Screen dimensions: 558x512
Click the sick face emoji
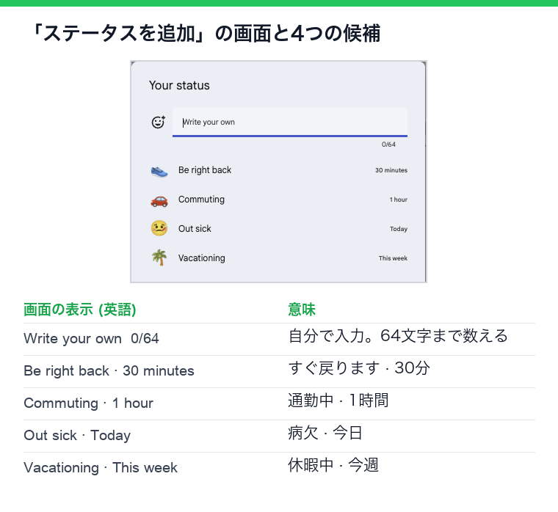159,228
